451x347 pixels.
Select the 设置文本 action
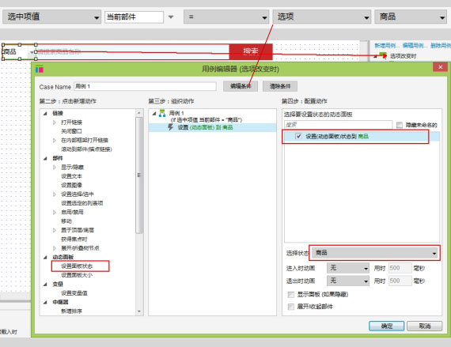coord(72,176)
